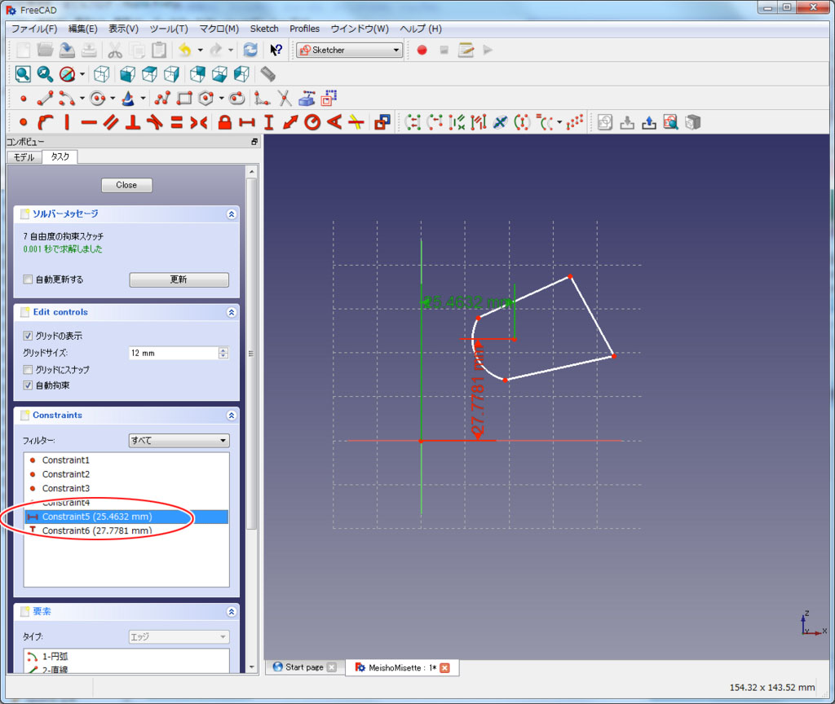Apply the lock constraint
This screenshot has width=835, height=704.
pos(225,122)
